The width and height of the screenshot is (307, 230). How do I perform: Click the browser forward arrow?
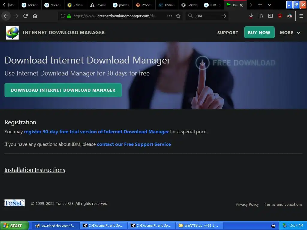click(x=16, y=16)
